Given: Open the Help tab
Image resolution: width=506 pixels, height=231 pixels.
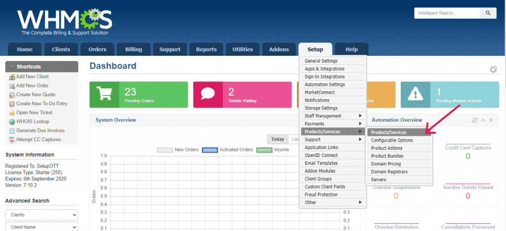Looking at the screenshot, I should point(351,49).
